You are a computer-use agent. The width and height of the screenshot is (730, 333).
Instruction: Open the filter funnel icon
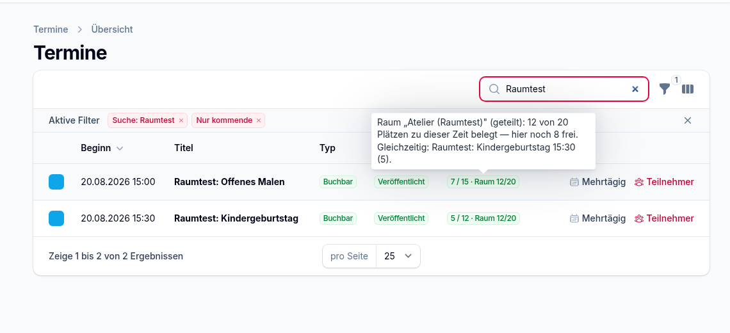pyautogui.click(x=665, y=89)
